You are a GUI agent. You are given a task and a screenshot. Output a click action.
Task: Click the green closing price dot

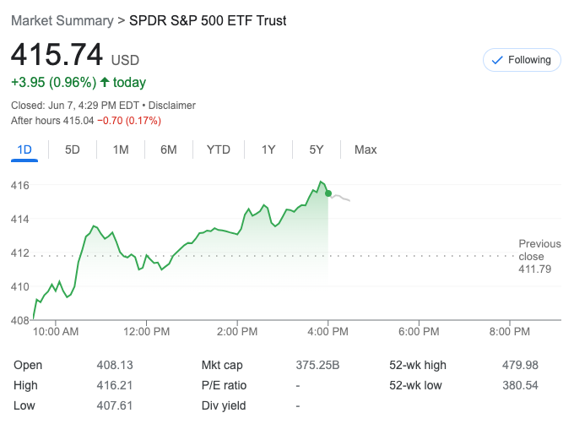pos(328,193)
